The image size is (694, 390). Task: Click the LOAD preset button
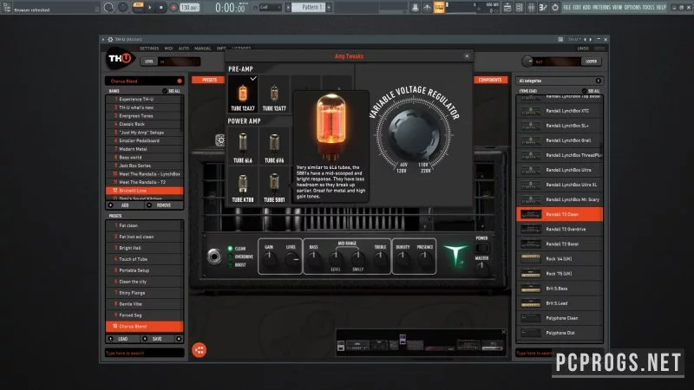click(x=123, y=339)
